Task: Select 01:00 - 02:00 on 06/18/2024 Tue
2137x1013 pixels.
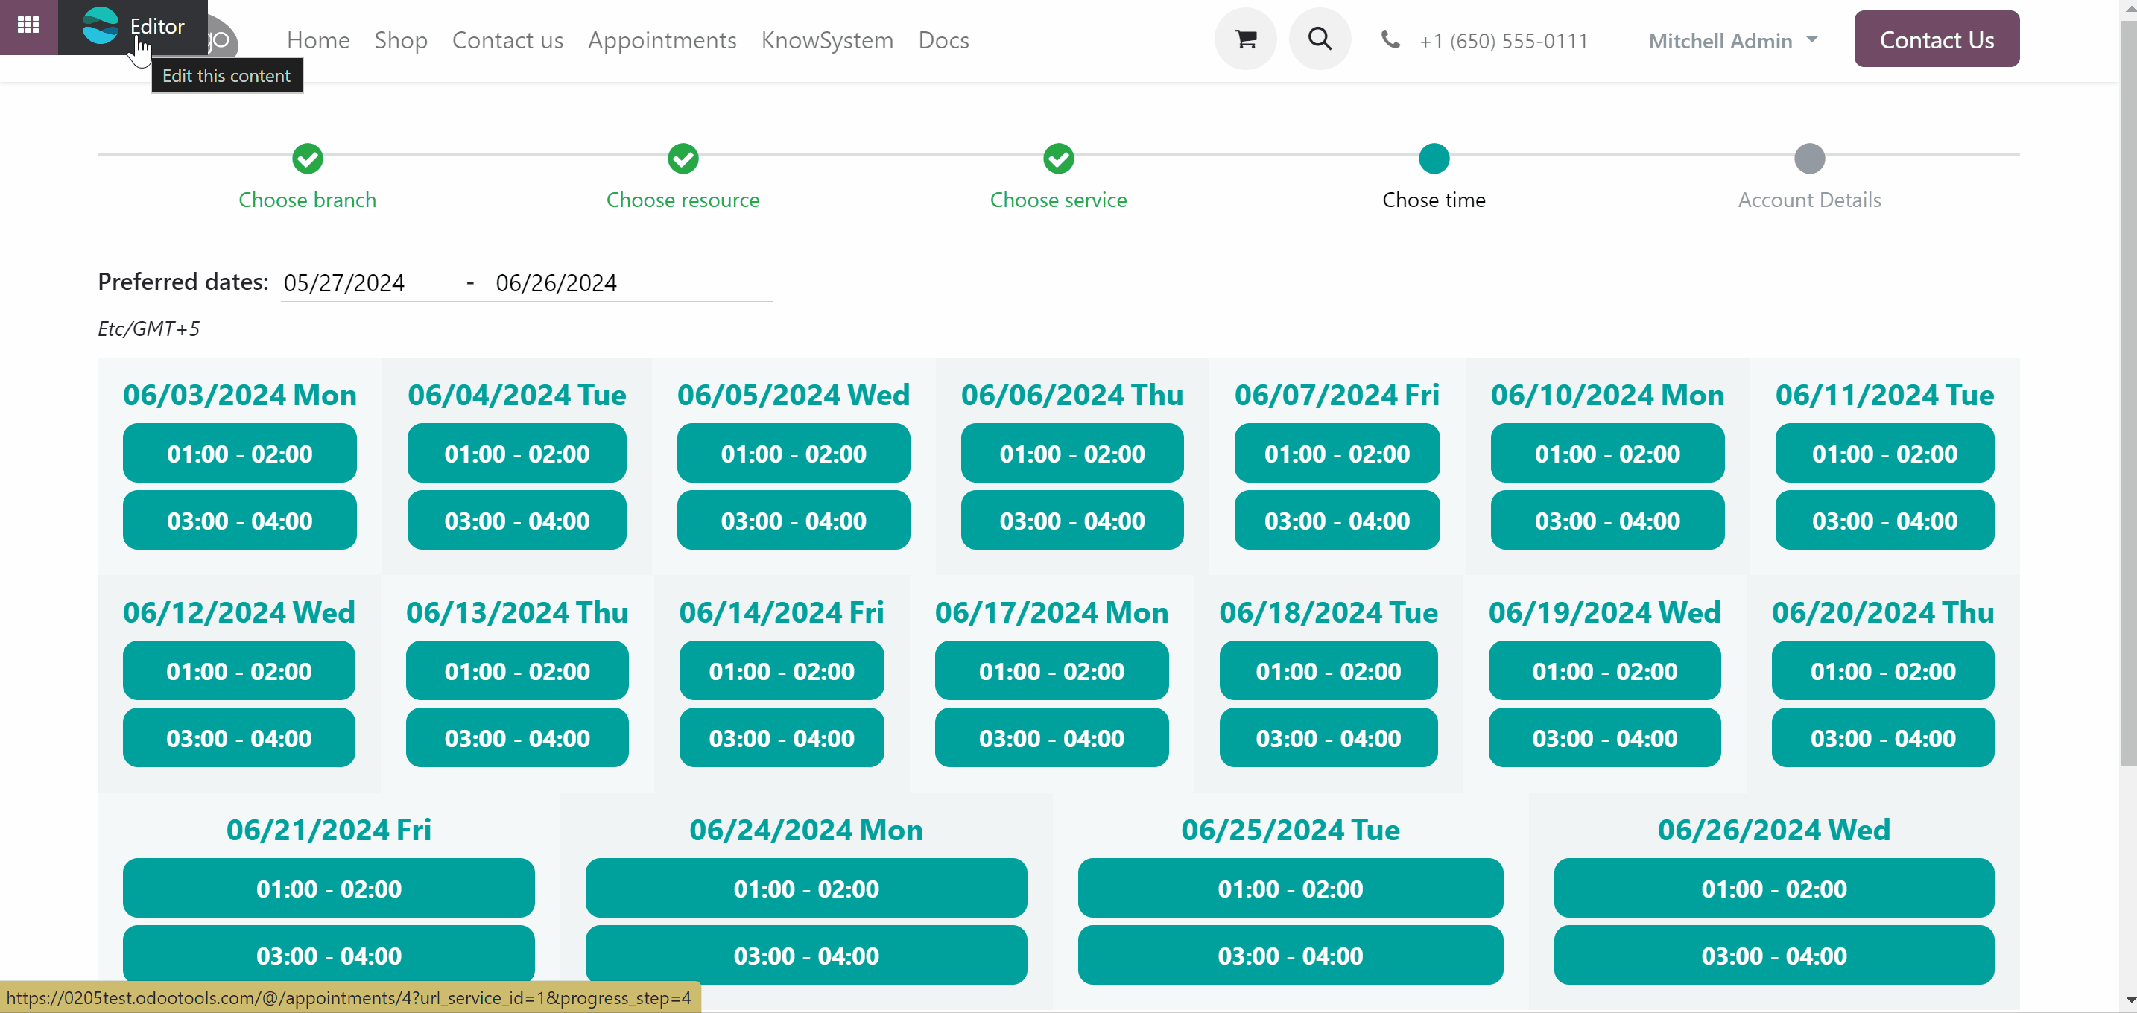Action: (1328, 670)
